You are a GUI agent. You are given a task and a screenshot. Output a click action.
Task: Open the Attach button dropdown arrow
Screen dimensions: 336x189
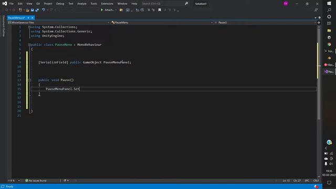116,10
